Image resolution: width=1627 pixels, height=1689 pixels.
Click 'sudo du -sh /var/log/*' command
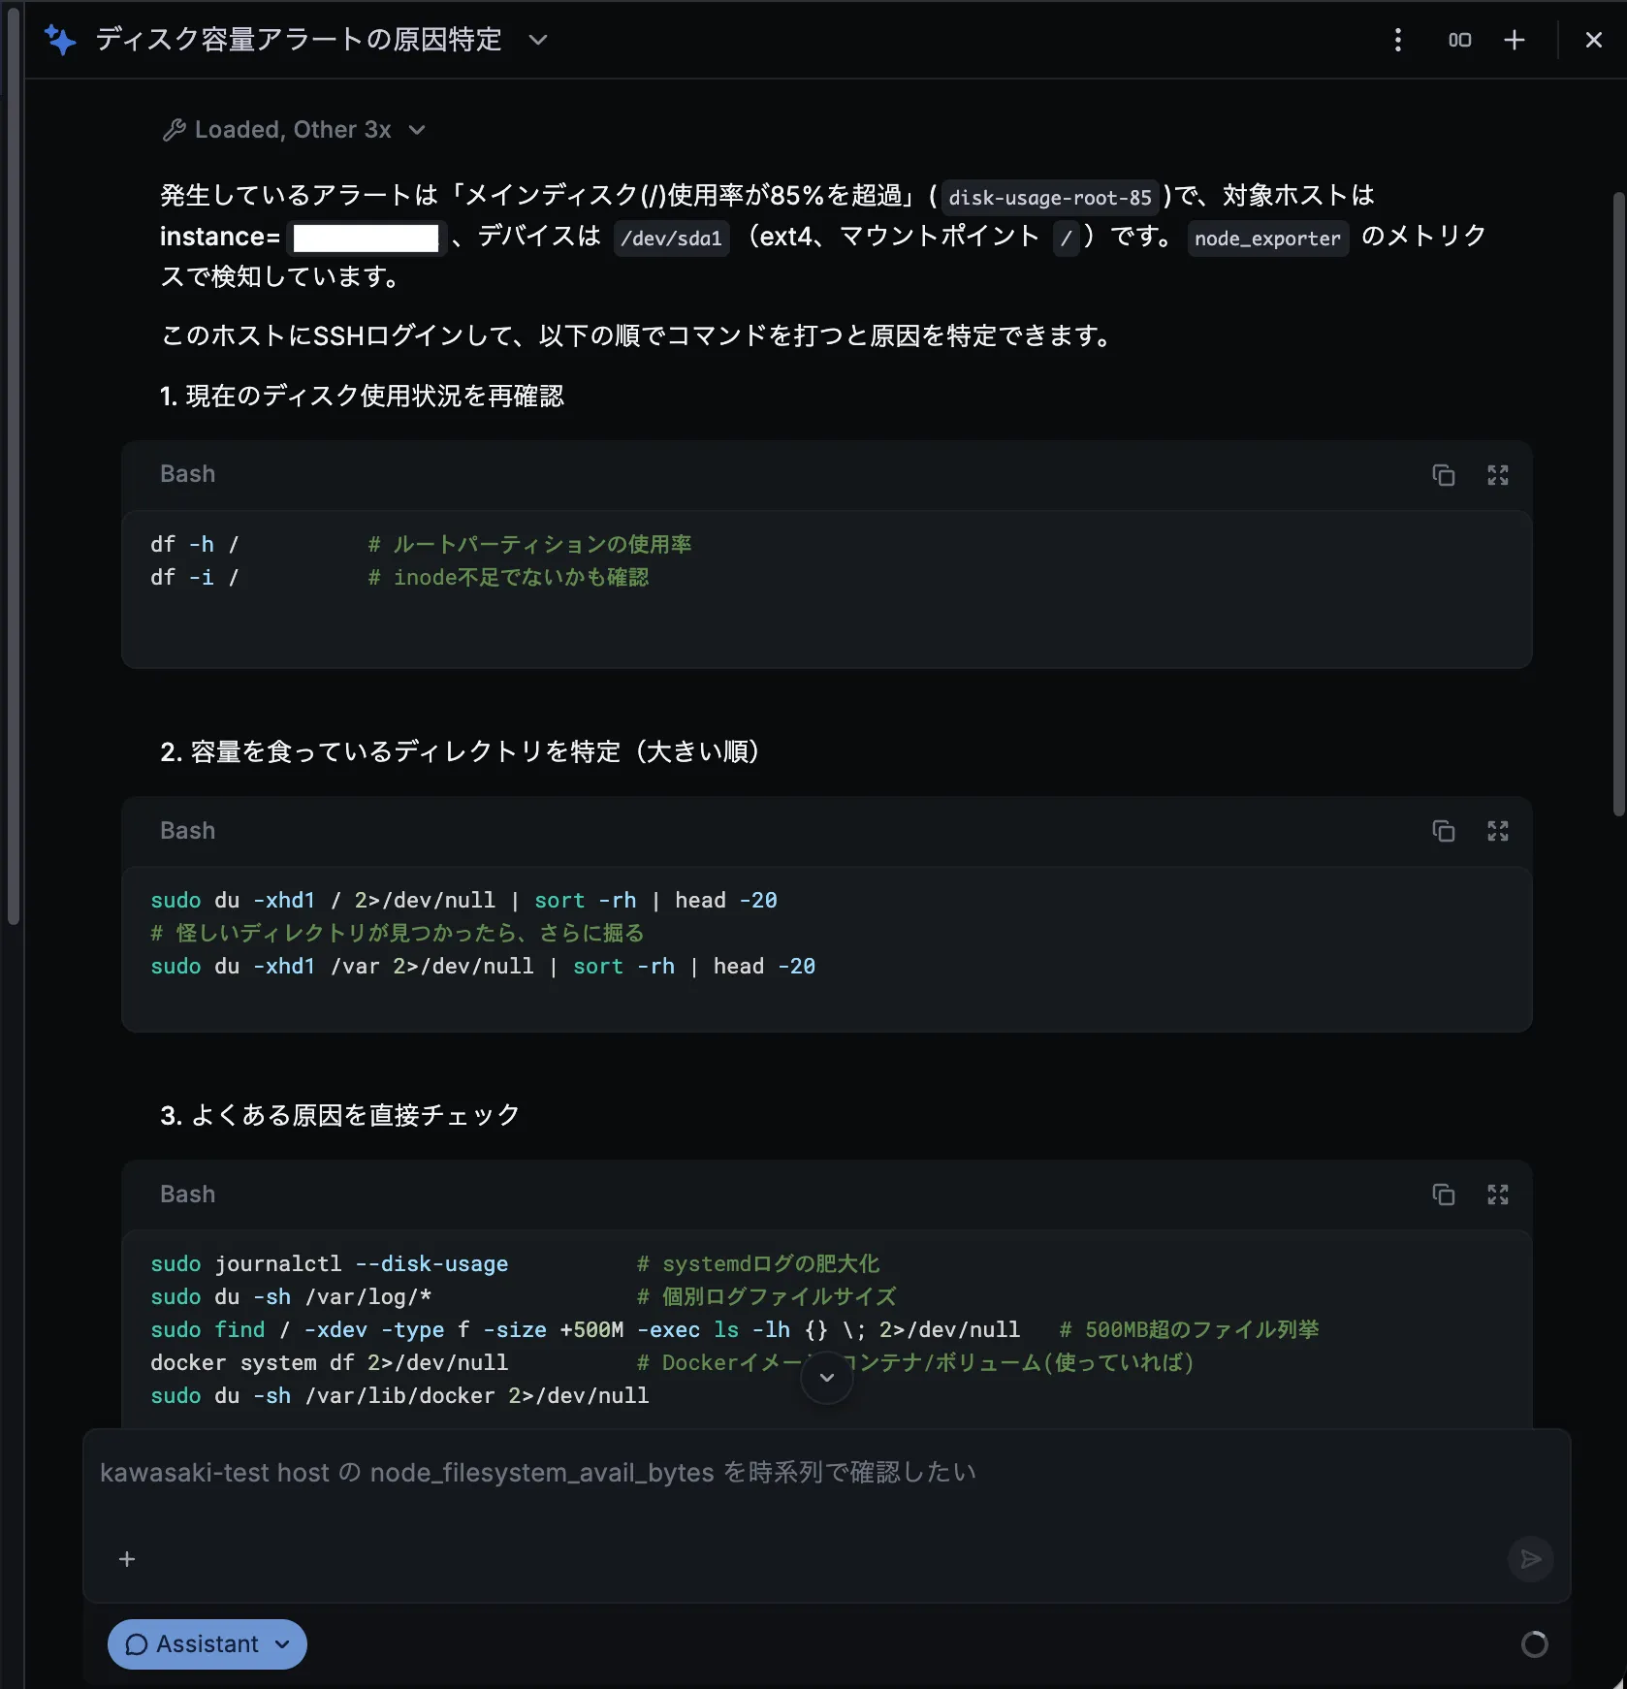coord(291,1297)
